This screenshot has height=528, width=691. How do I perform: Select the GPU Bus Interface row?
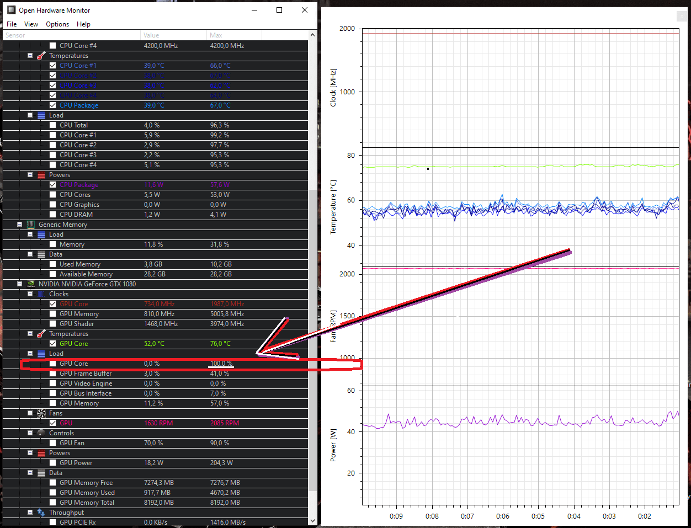coord(155,393)
